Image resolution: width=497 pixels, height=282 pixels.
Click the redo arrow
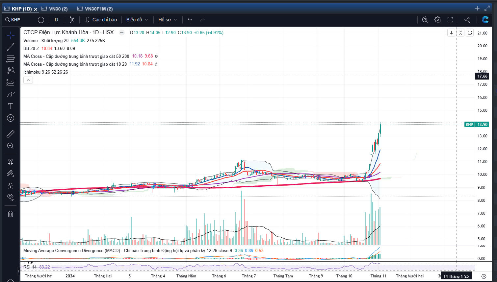(x=202, y=20)
